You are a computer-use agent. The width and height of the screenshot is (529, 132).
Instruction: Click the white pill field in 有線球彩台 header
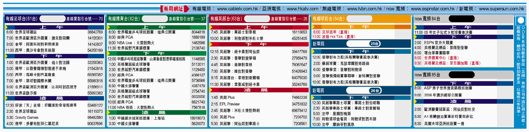359,19
